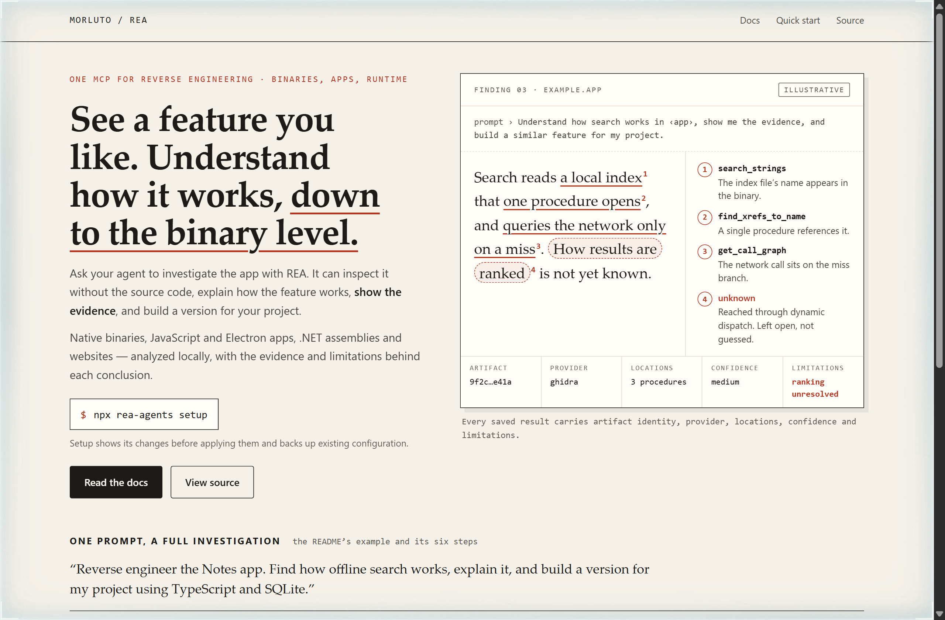Click the search_strings tool name
The height and width of the screenshot is (620, 945).
tap(752, 168)
